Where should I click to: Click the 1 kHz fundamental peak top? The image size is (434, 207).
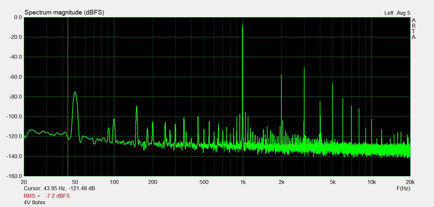[x=243, y=25]
